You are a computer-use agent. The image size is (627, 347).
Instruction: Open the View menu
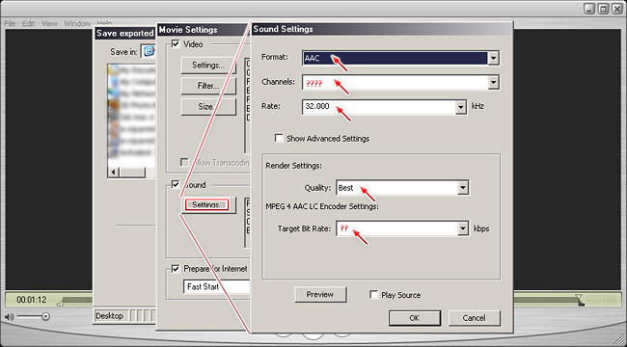click(49, 23)
